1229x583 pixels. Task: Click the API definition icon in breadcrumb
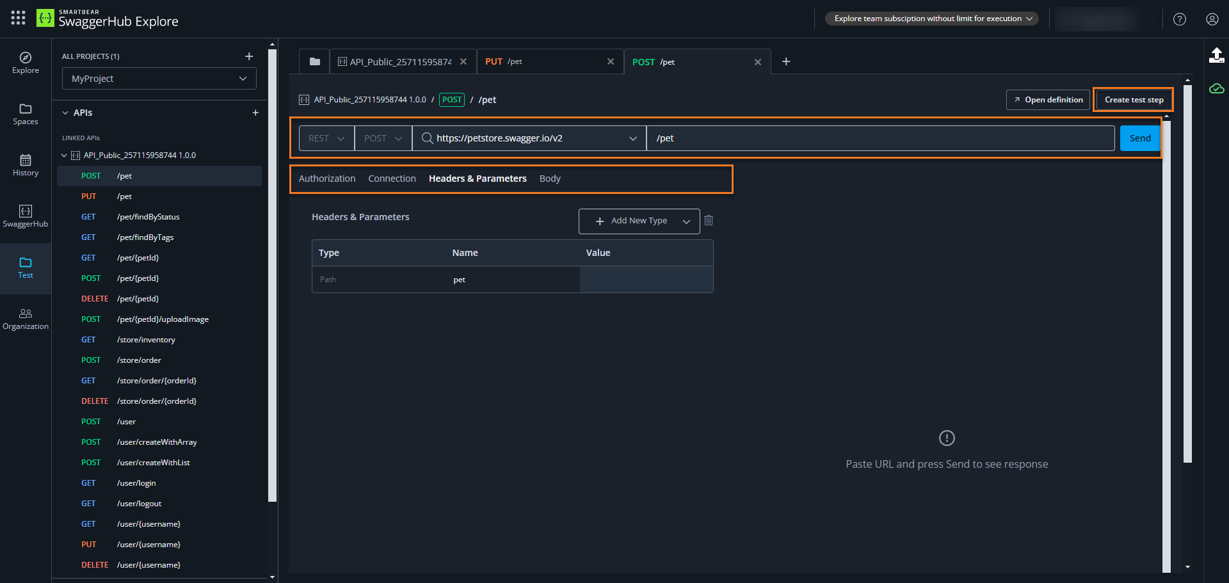(x=304, y=100)
